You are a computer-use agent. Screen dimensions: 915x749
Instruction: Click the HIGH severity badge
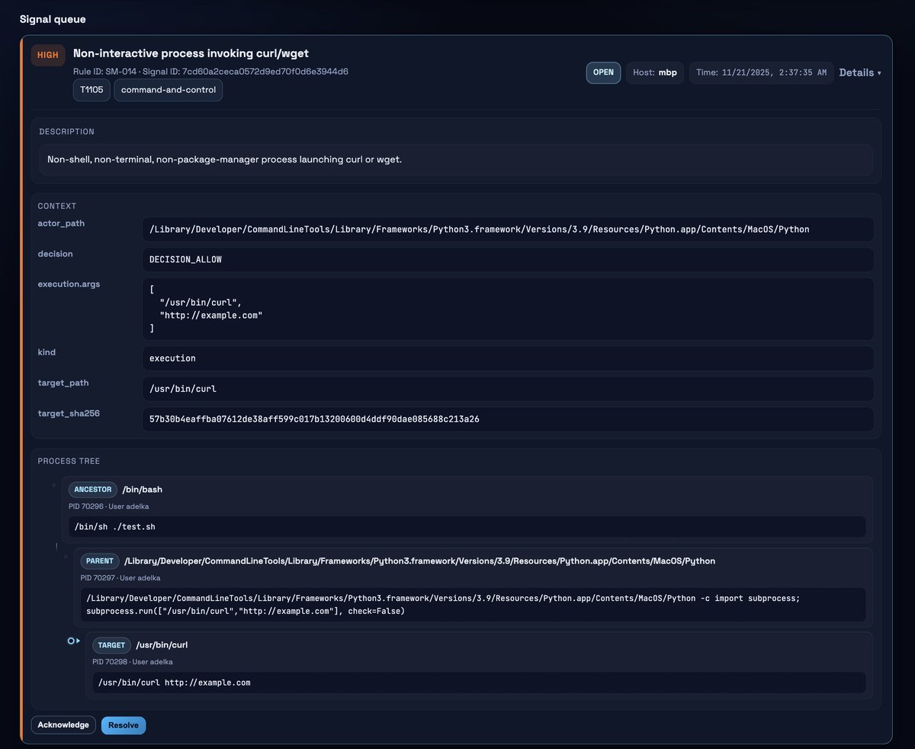coord(48,55)
